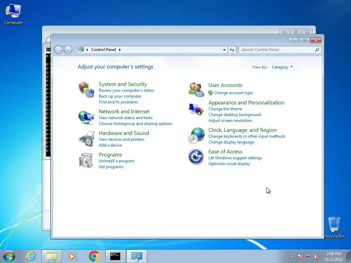The width and height of the screenshot is (351, 263).
Task: Click the Control Panel breadcrumb text
Action: (x=104, y=50)
